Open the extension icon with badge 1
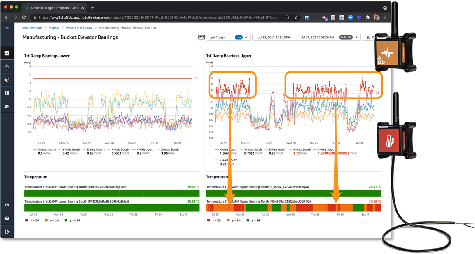 tap(325, 18)
